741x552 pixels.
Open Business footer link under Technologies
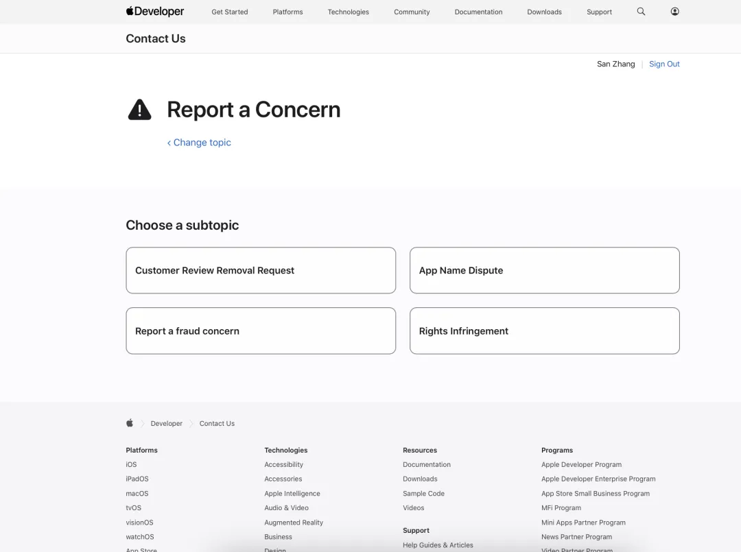coord(278,537)
